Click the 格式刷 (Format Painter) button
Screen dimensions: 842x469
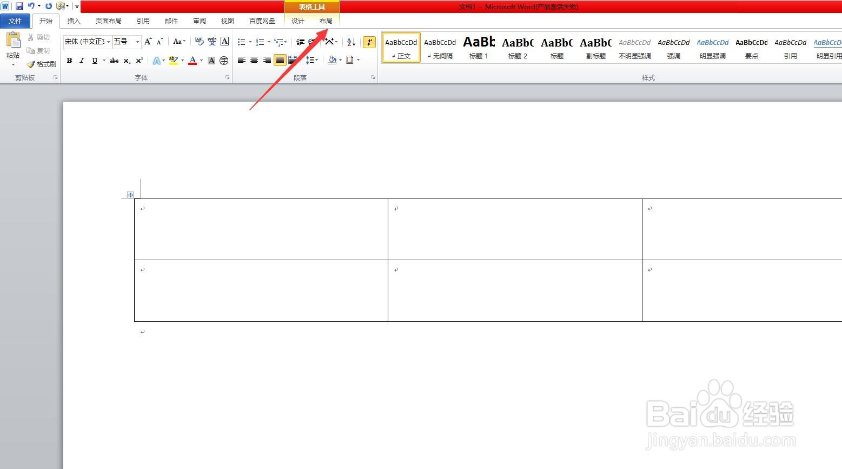coord(42,64)
